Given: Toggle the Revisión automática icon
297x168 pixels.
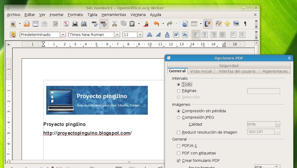Looking at the screenshot, I should point(104,24).
